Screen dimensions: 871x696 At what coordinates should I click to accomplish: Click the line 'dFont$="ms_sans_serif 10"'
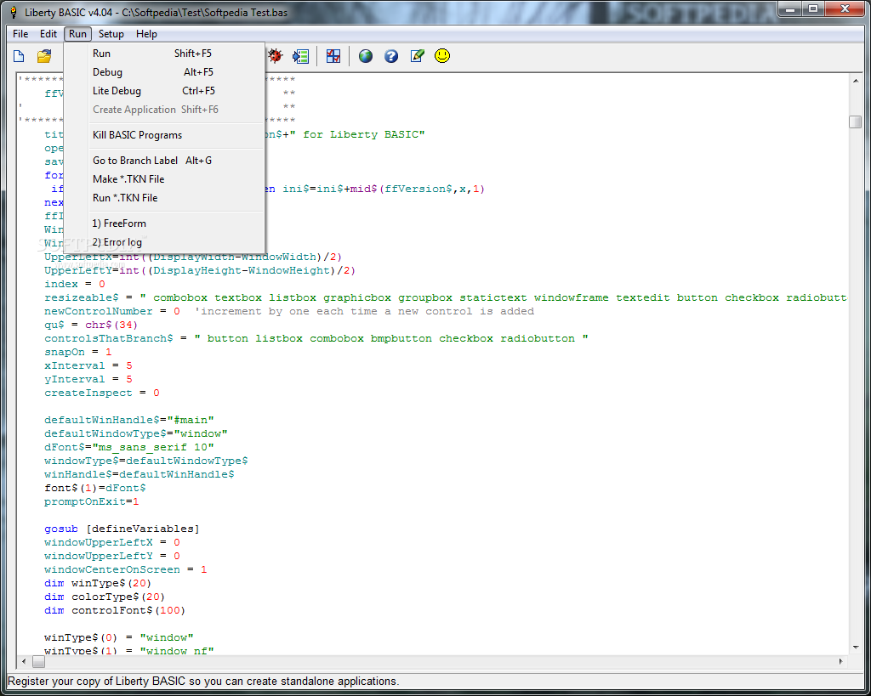(129, 447)
